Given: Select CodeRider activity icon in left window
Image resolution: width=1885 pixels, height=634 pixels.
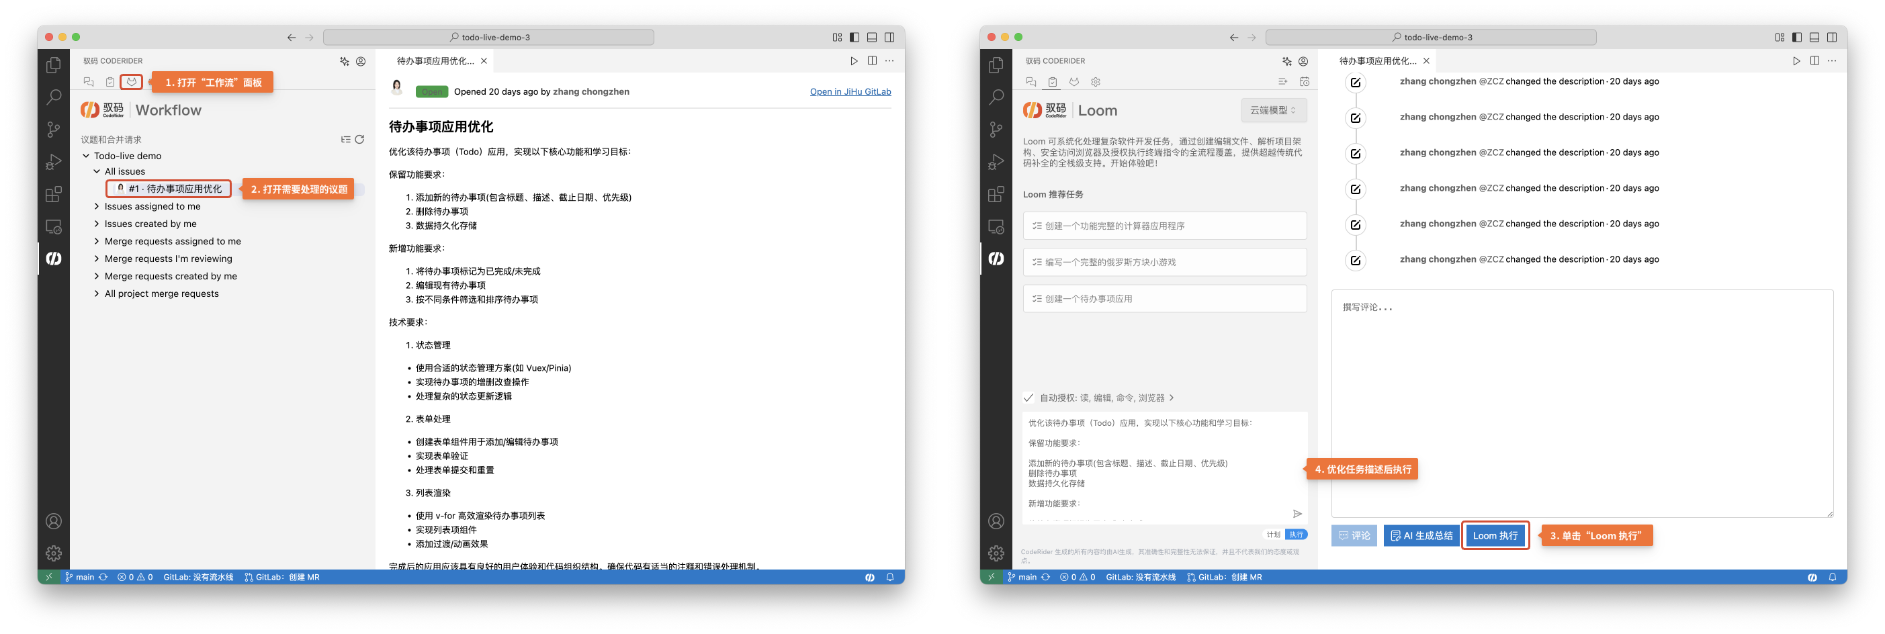Looking at the screenshot, I should click(x=54, y=258).
